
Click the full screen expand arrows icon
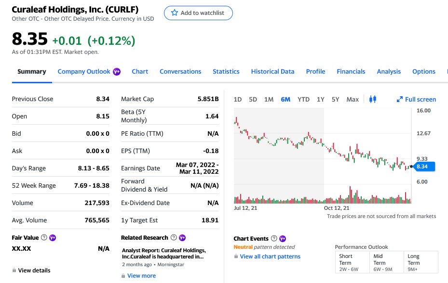(399, 99)
